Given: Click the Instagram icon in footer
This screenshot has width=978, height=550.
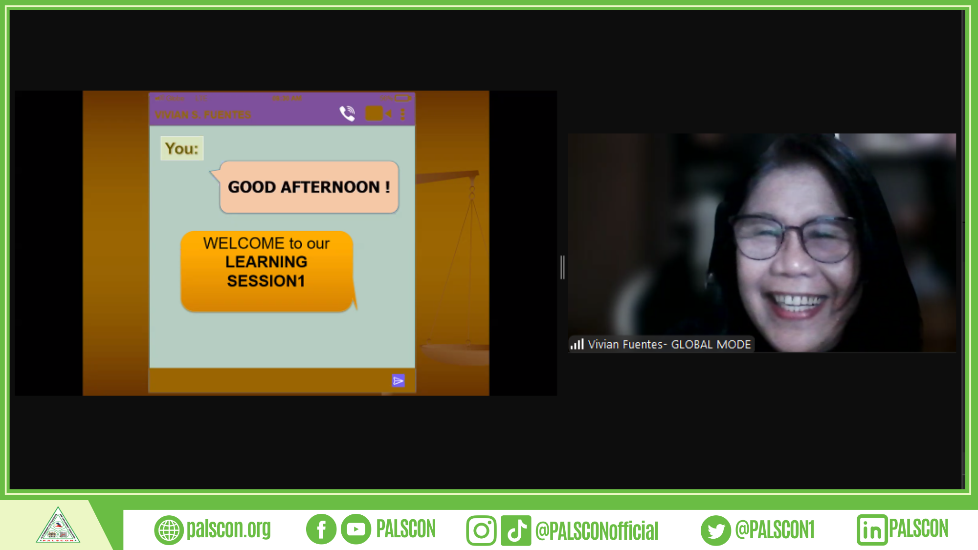Looking at the screenshot, I should (481, 530).
